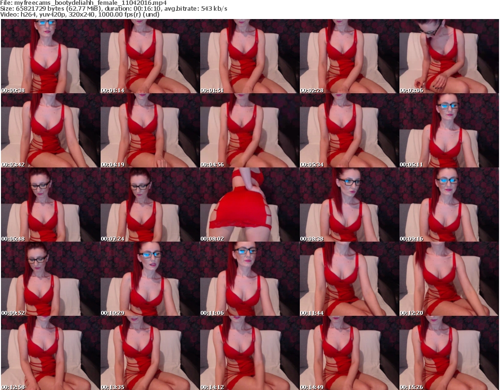Click the thumbnail labeled 00:11:06
Viewport: 500px width, 390px height.
click(x=250, y=279)
